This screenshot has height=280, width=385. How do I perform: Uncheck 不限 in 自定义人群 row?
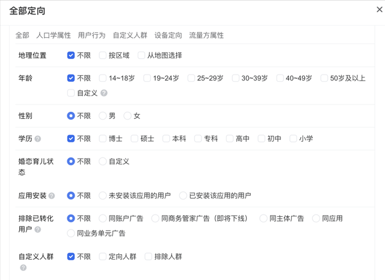pyautogui.click(x=71, y=257)
